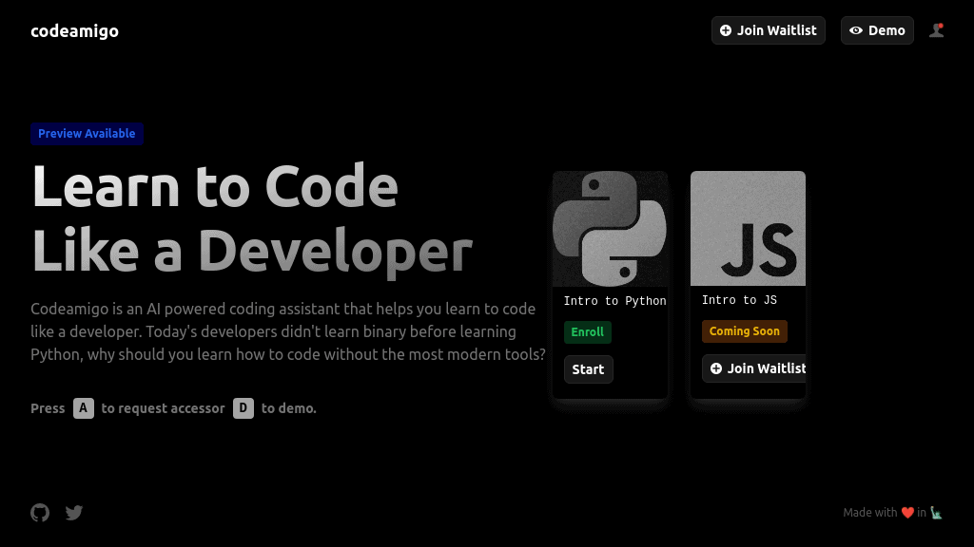Screen dimensions: 974x547
Task: Open the Demo from the header
Action: tap(877, 29)
